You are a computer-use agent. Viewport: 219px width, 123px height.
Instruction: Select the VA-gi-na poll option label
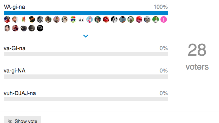click(x=14, y=7)
